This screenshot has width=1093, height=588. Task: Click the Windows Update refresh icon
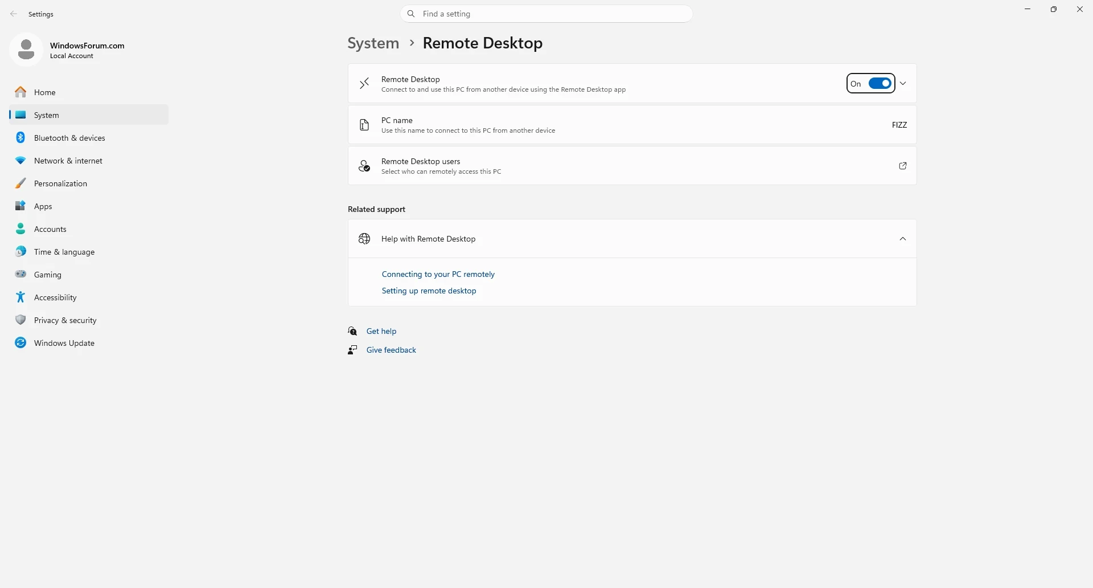tap(20, 342)
